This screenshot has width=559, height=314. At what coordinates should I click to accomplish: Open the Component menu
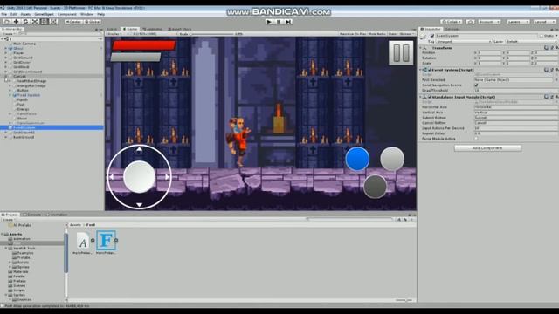pyautogui.click(x=67, y=14)
